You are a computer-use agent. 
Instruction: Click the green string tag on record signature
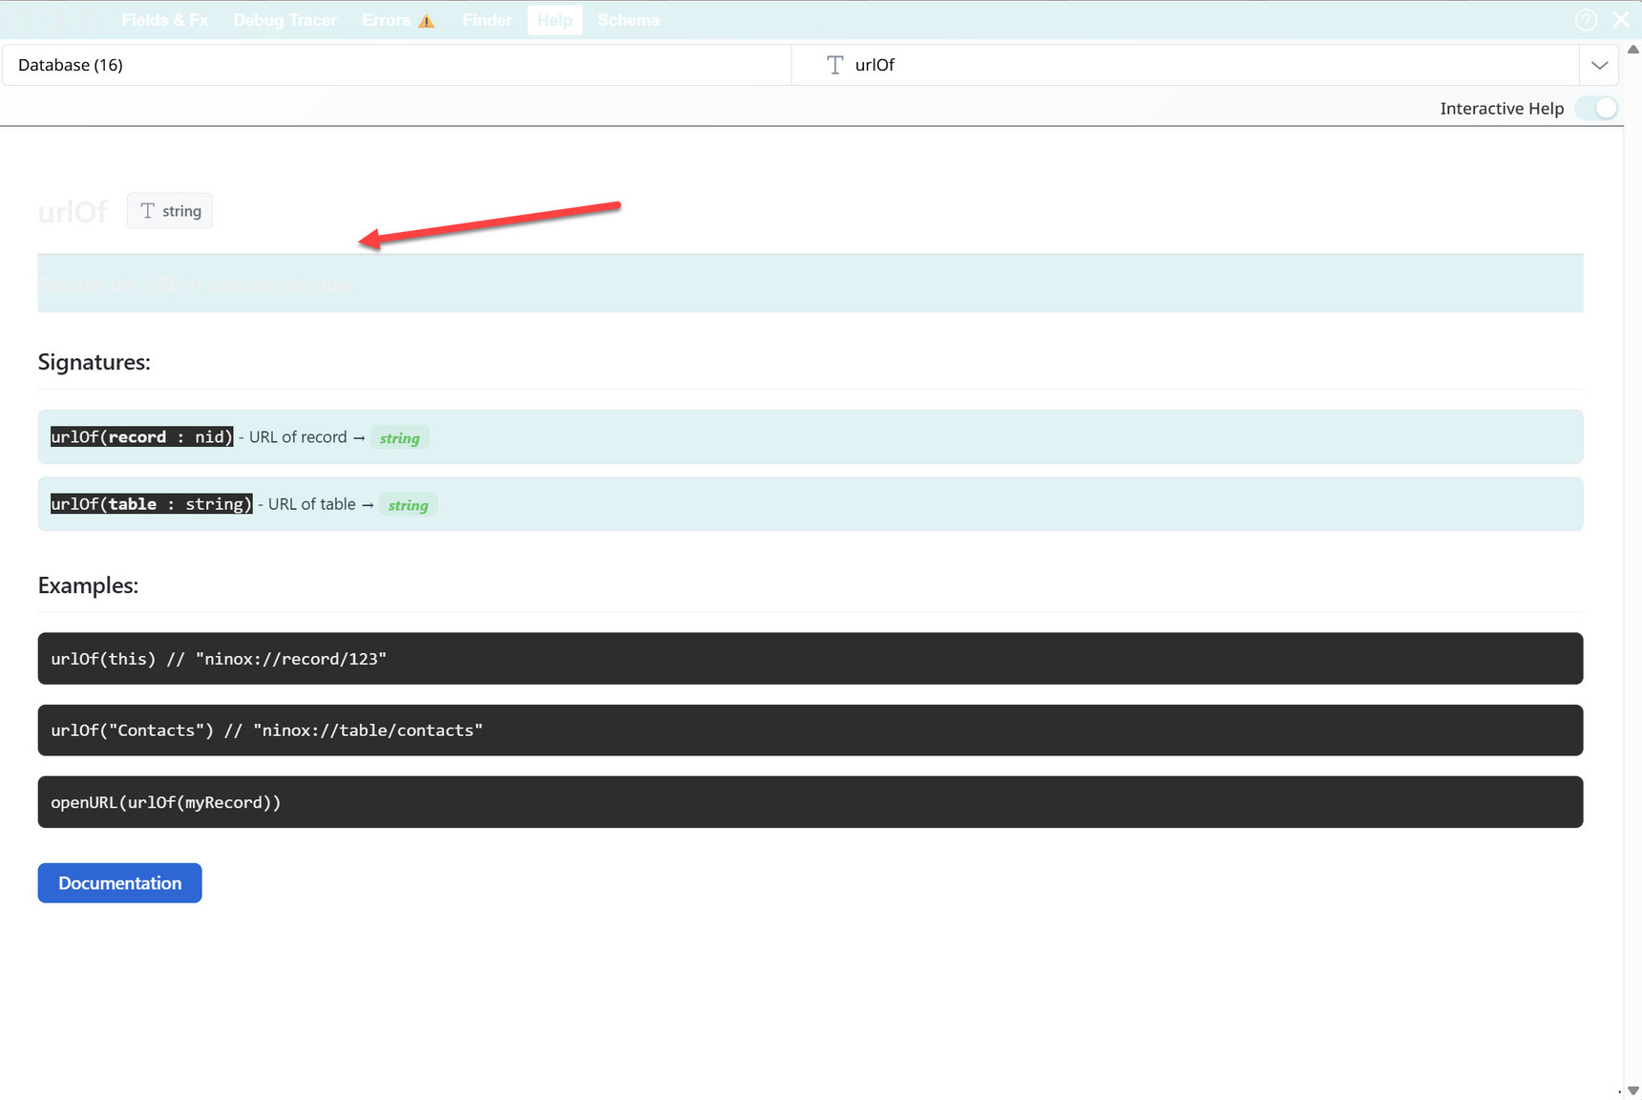click(x=399, y=438)
